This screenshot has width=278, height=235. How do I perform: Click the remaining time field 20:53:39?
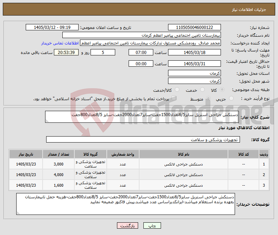click(x=66, y=52)
